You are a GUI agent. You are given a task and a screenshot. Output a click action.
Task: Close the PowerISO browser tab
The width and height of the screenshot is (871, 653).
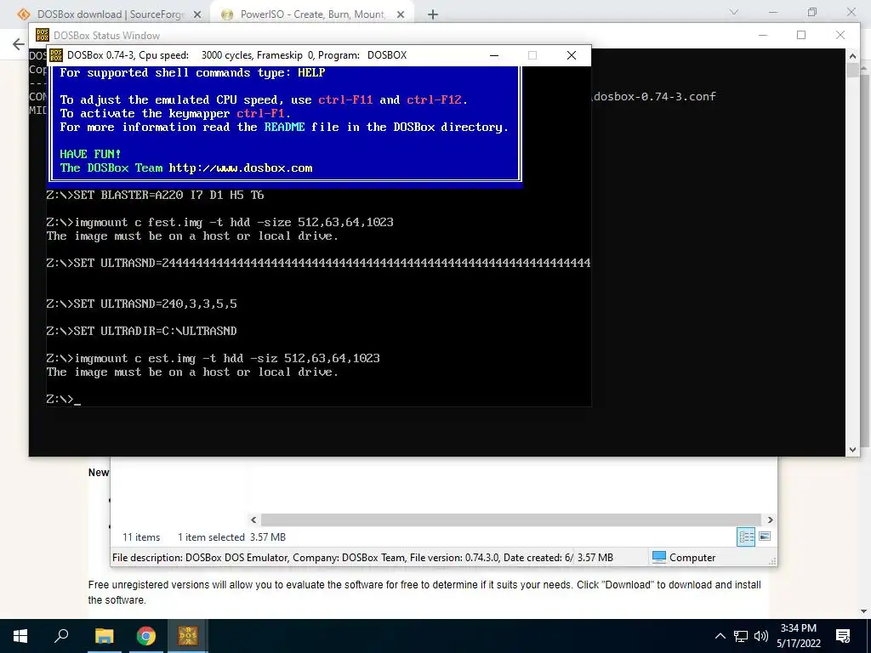(x=401, y=15)
